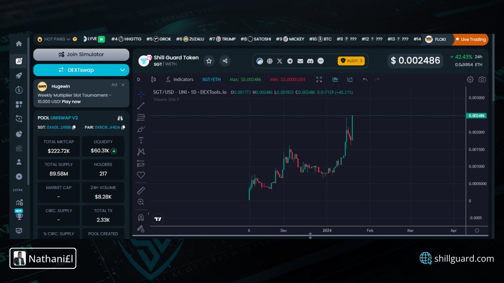Follow the Play now ad link

(x=72, y=101)
